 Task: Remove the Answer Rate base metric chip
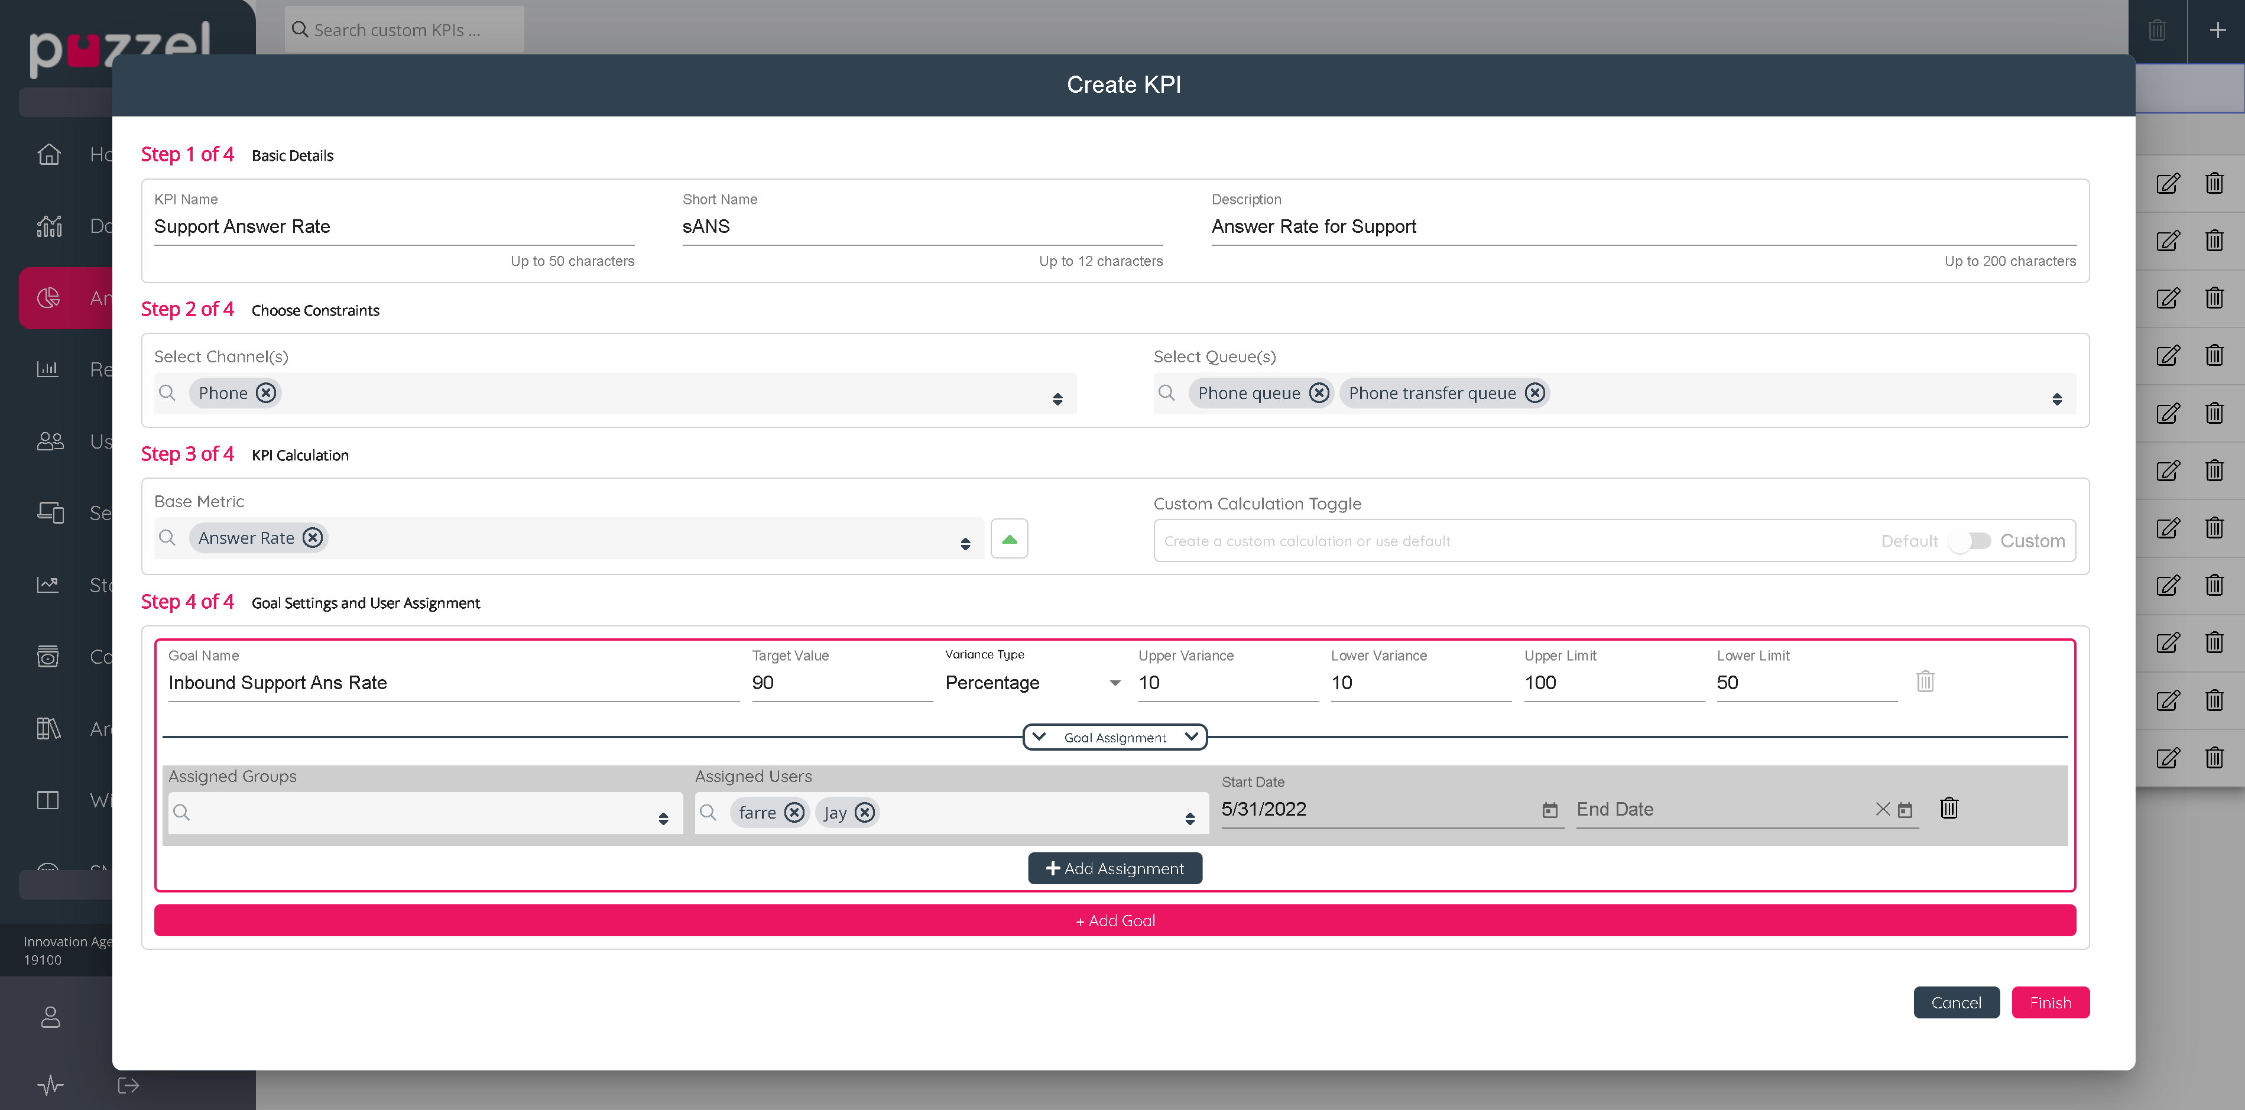pos(313,538)
